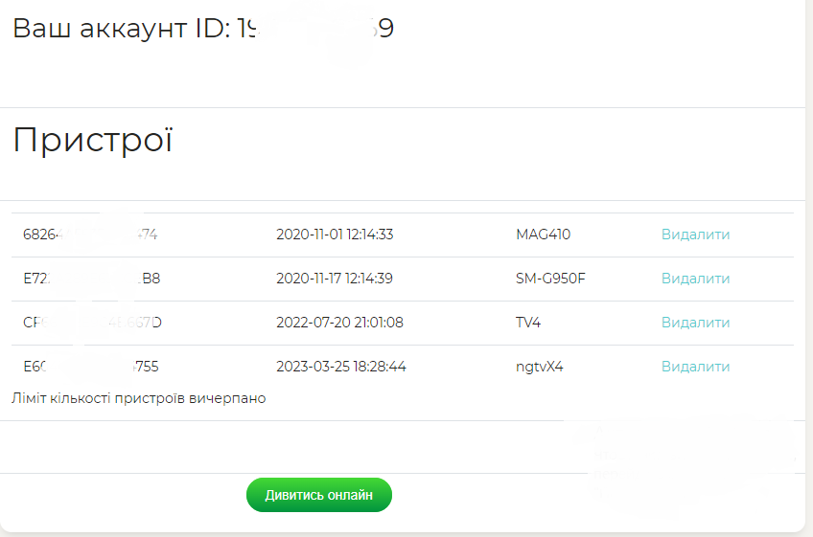This screenshot has height=537, width=813.
Task: Select the device ID starting with E60
Action: tap(90, 367)
